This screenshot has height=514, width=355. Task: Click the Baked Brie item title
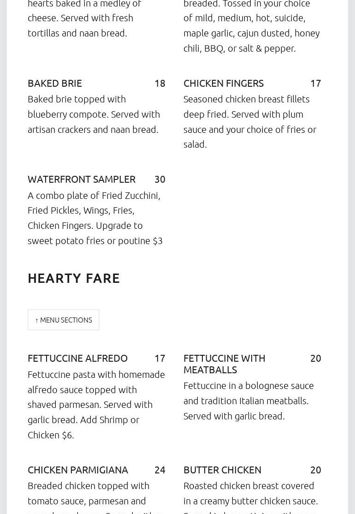55,83
